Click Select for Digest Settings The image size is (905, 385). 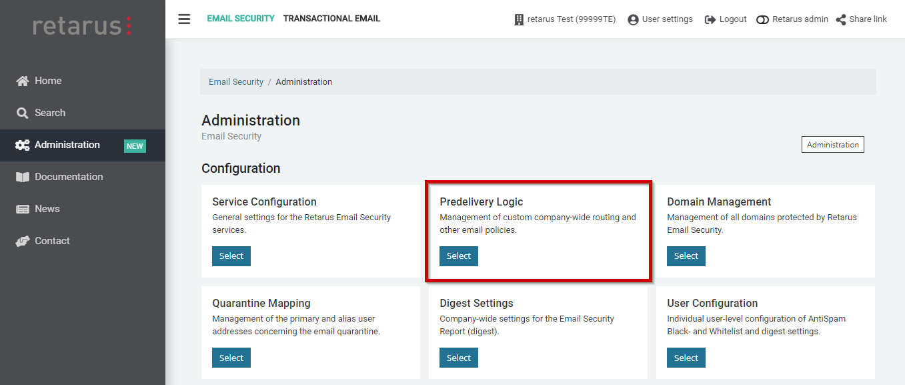click(459, 358)
